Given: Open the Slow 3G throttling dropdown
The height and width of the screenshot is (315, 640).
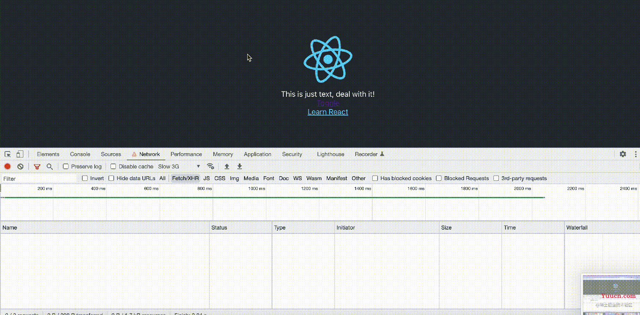Looking at the screenshot, I should [179, 166].
